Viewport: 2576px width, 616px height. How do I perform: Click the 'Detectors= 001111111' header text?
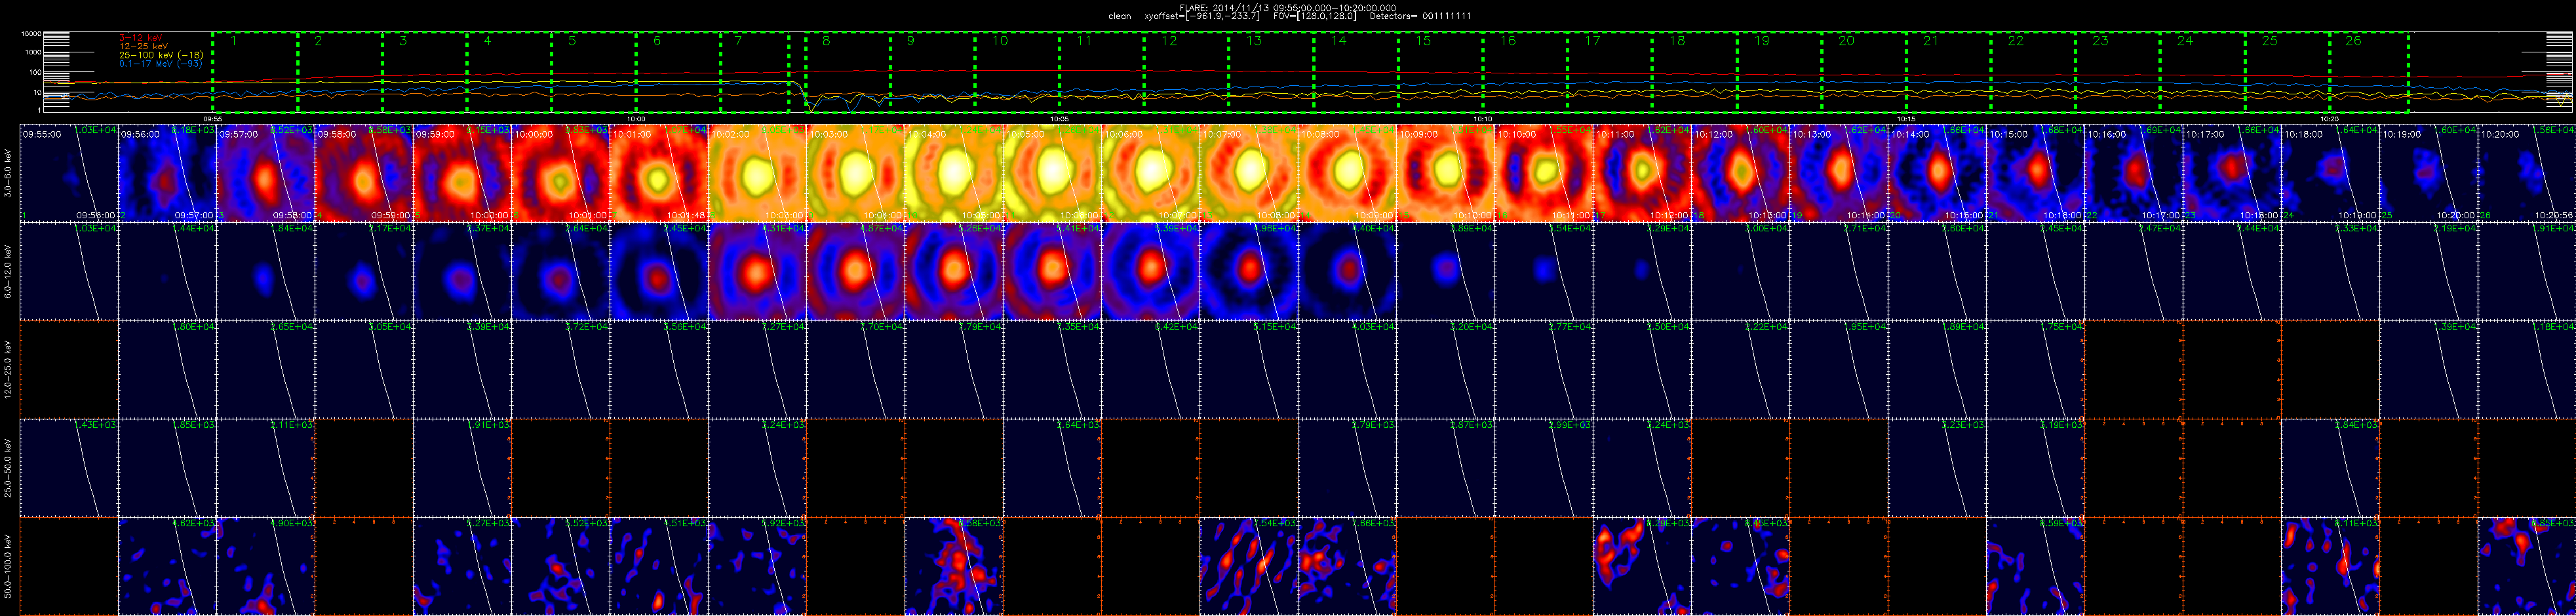[x=1420, y=17]
